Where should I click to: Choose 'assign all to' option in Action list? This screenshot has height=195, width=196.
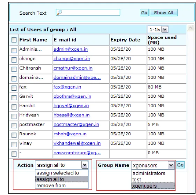tap(62, 179)
